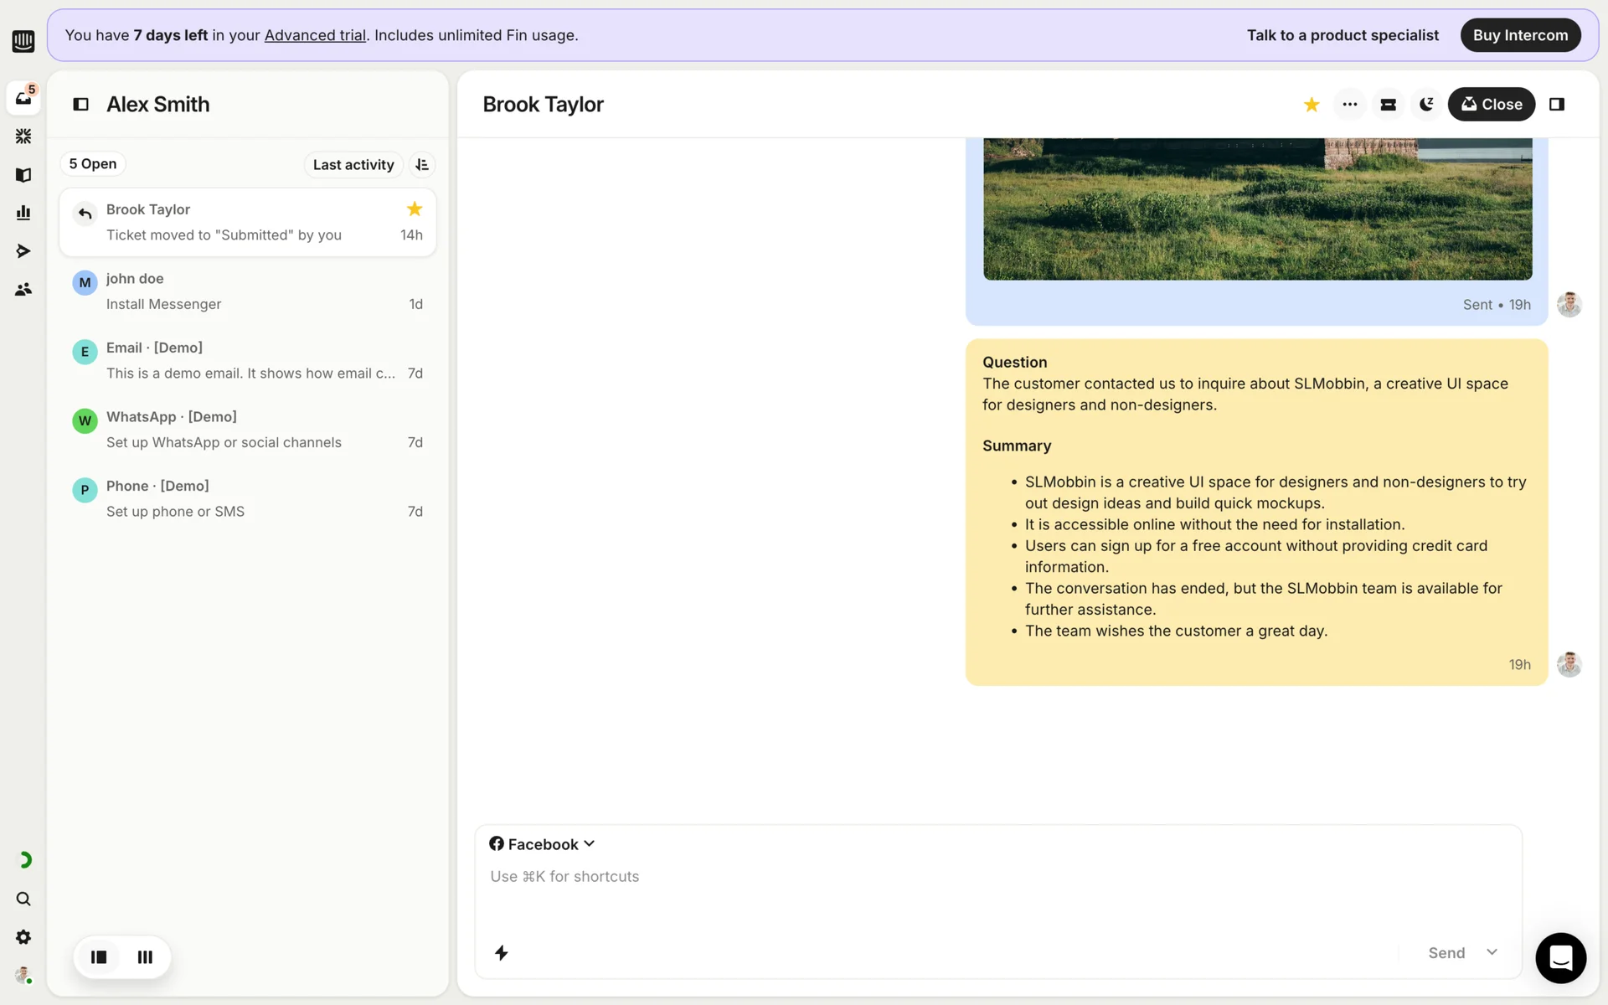Open the Knowledge book icon in sidebar
This screenshot has height=1005, width=1608.
23,175
